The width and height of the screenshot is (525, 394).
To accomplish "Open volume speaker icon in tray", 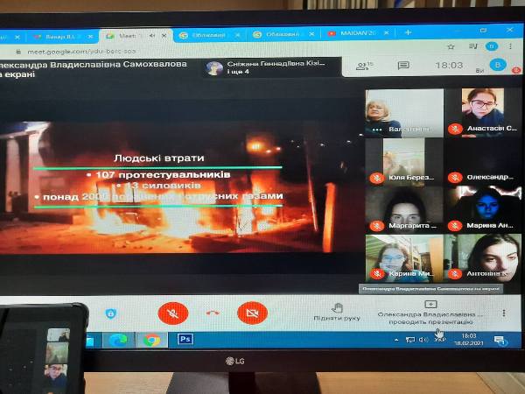I will pyautogui.click(x=423, y=340).
